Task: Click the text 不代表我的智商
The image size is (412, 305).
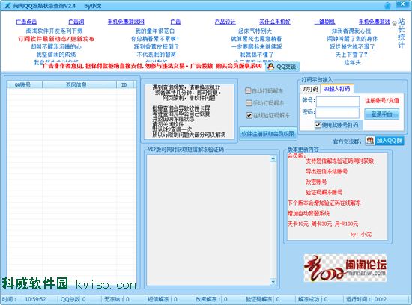Action: click(156, 55)
